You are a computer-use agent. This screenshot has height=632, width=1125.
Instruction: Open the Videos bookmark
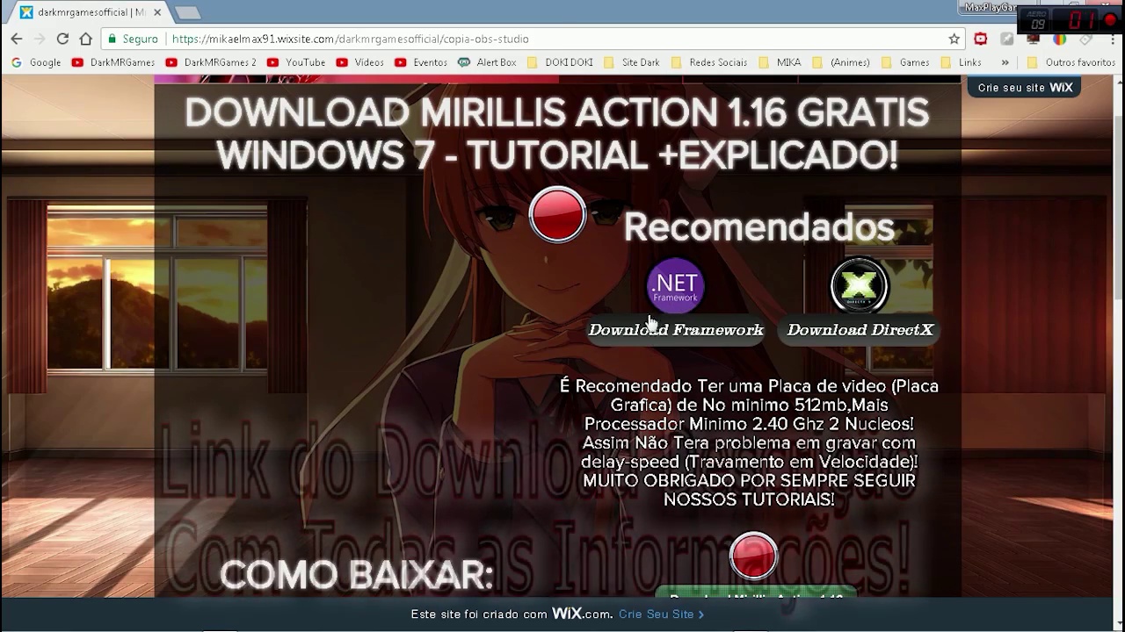(x=360, y=62)
